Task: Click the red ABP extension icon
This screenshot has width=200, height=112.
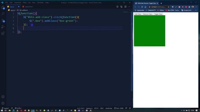Action: 186,7
